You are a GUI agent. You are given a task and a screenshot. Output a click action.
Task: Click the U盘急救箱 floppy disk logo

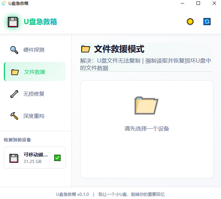click(x=13, y=22)
